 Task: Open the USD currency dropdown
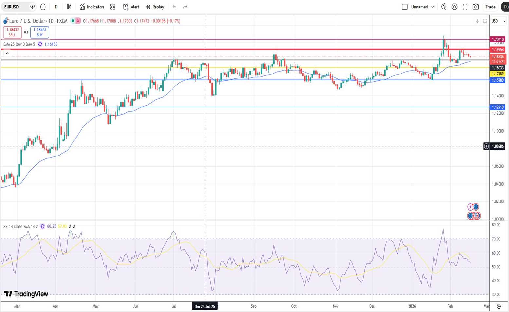pos(498,21)
